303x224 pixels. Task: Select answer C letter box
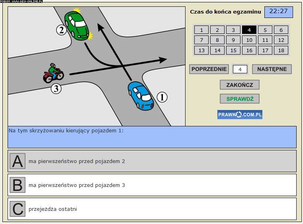[x=18, y=209]
